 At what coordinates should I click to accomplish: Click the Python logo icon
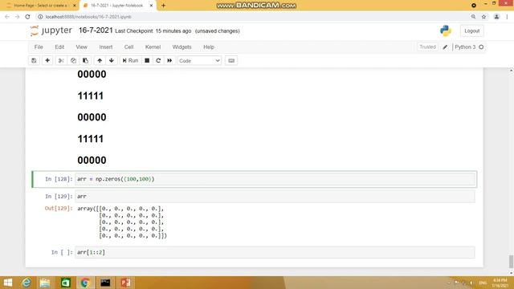[x=445, y=31]
